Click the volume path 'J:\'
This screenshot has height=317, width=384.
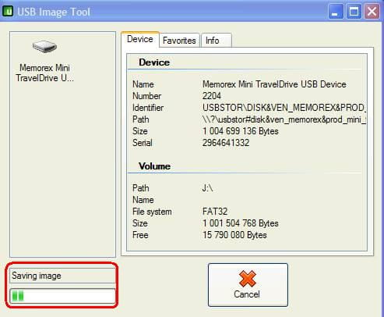[x=208, y=188]
